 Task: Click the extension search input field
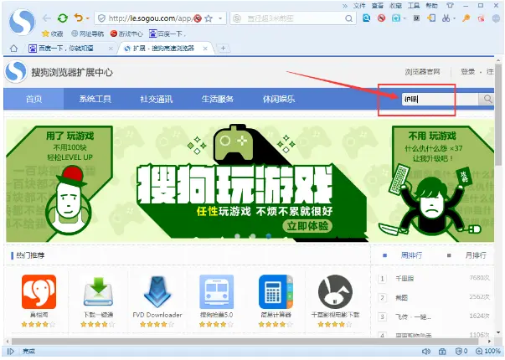[435, 99]
